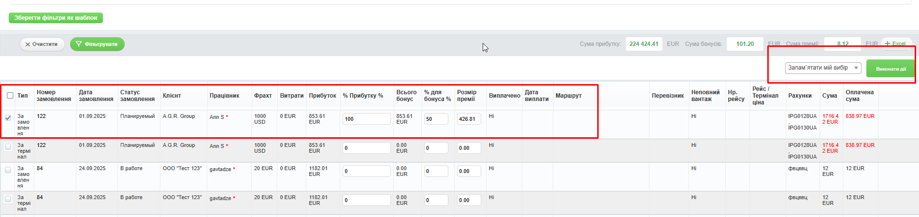This screenshot has height=217, width=919.
Task: Open the Запам'ятати мій вибір dropdown
Action: click(x=823, y=68)
